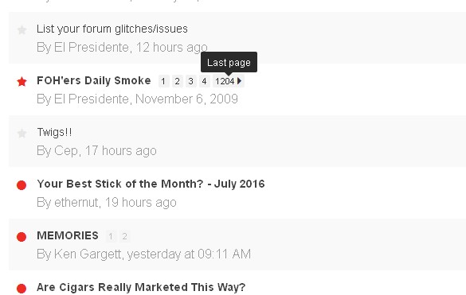This screenshot has width=466, height=295.
Task: Jump to page 4 of Daily Smoke
Action: (x=204, y=81)
